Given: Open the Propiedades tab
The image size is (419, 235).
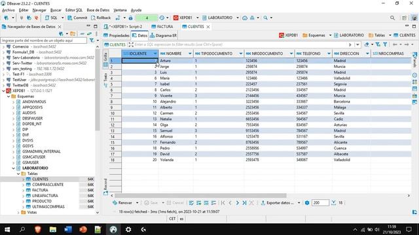Looking at the screenshot, I should [x=117, y=35].
